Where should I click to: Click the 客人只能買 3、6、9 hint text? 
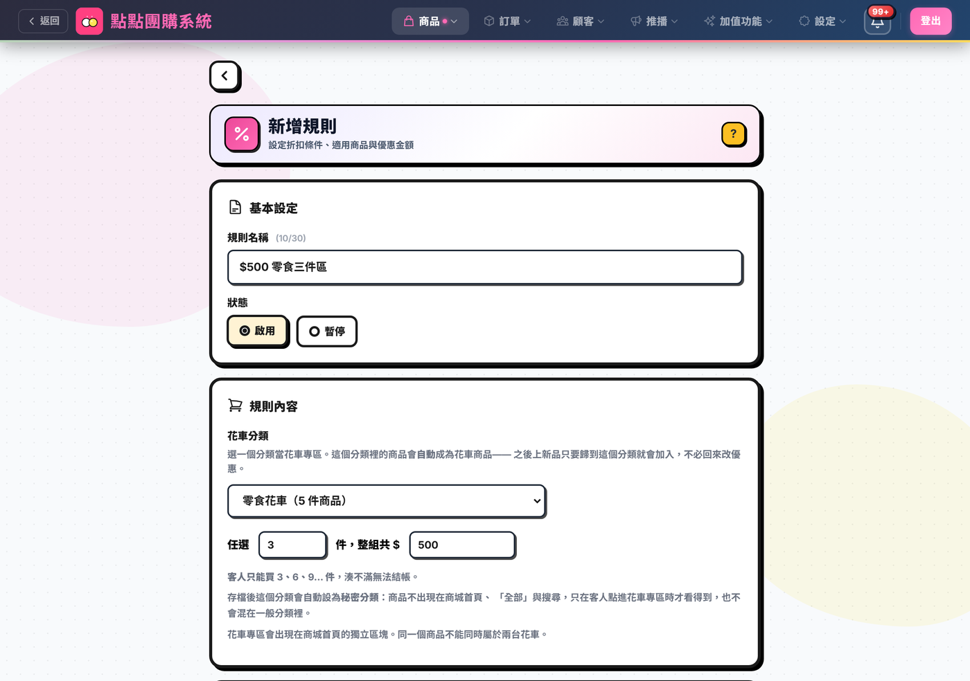323,576
